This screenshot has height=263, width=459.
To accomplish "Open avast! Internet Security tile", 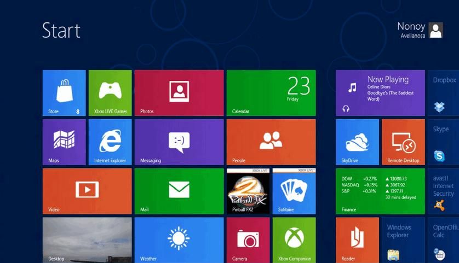I will (x=443, y=191).
